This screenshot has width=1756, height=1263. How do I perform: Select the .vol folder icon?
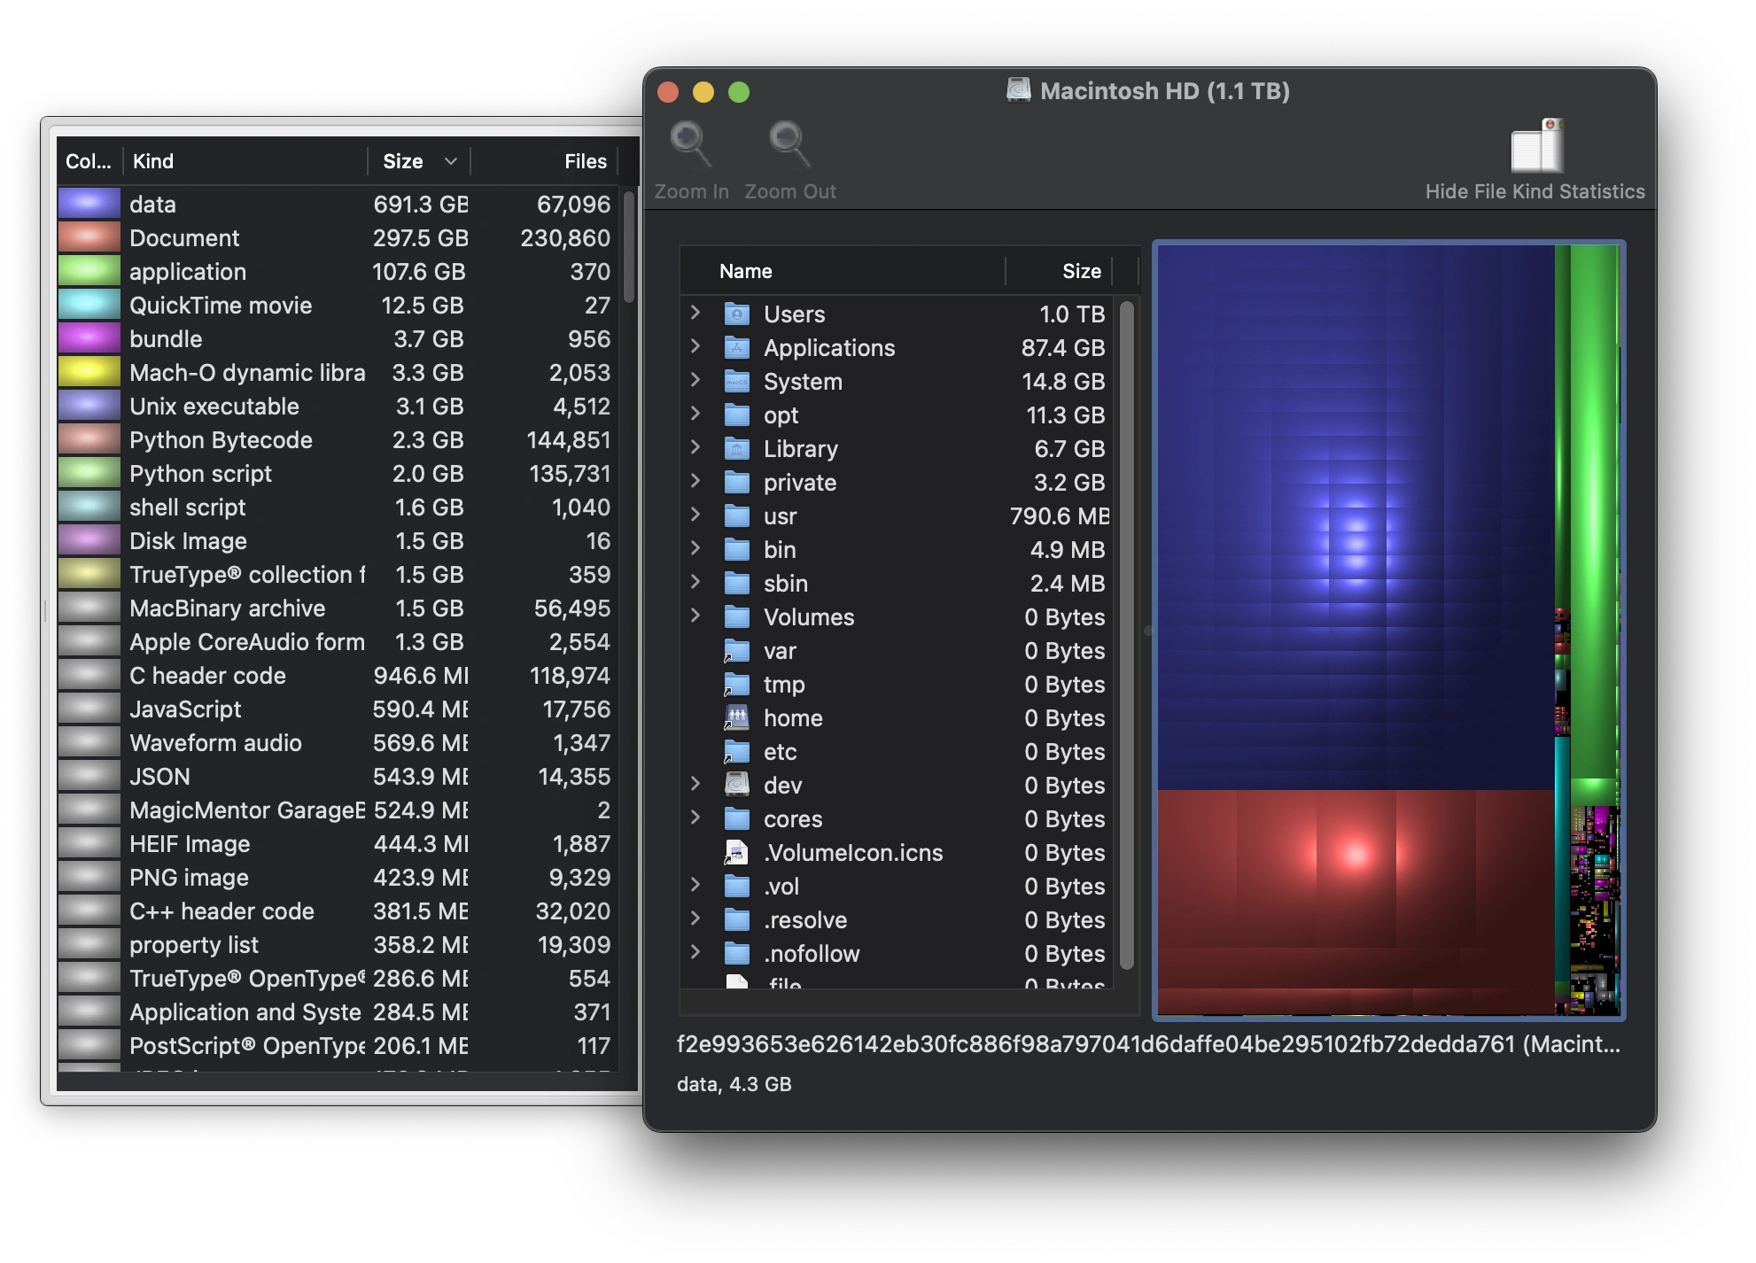737,887
